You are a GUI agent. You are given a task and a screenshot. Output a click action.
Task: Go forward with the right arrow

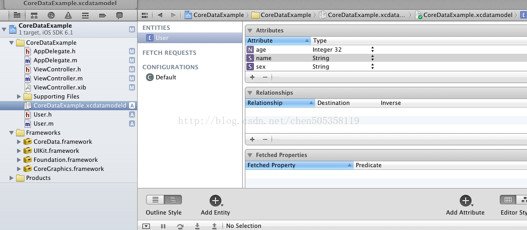point(173,15)
